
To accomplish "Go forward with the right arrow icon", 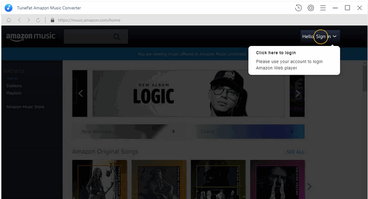I will [28, 20].
